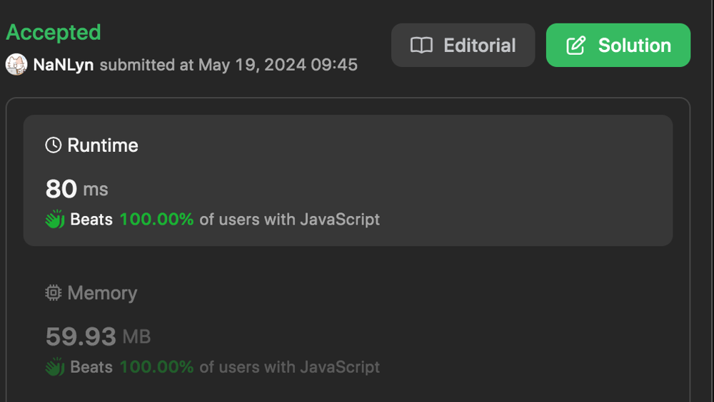Viewport: 714px width, 402px height.
Task: Click the green Solution button
Action: point(618,45)
